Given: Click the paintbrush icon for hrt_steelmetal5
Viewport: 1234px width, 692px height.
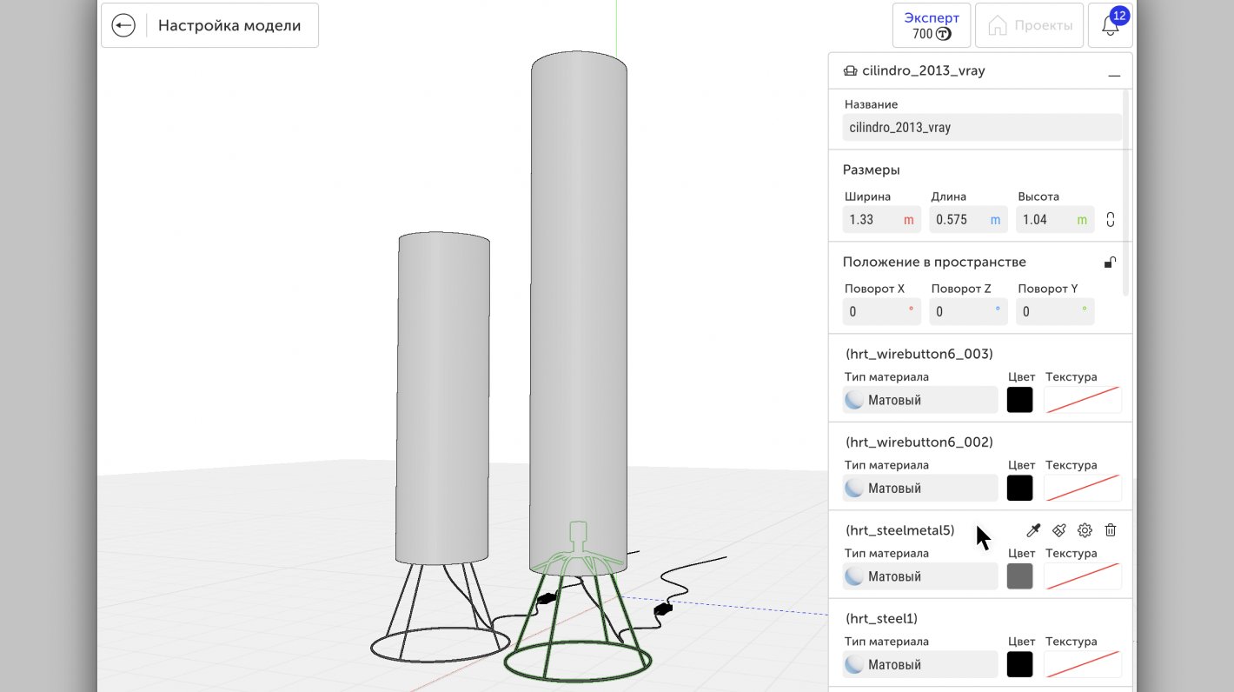Looking at the screenshot, I should click(x=1059, y=530).
